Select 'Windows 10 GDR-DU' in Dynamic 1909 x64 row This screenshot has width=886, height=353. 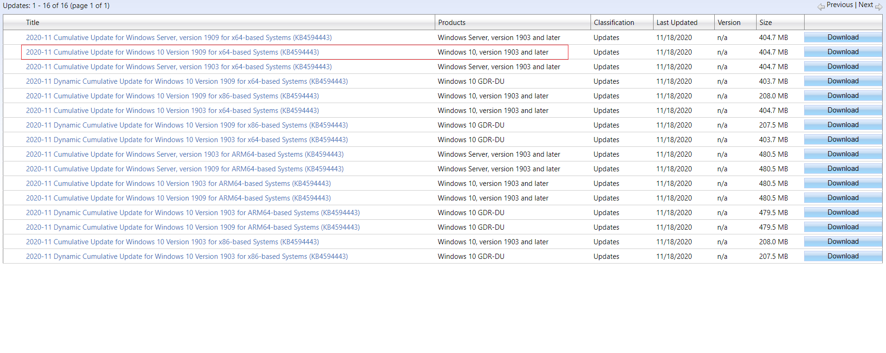click(471, 81)
